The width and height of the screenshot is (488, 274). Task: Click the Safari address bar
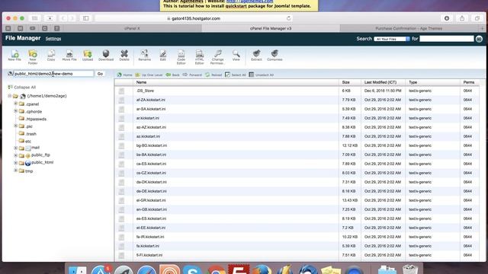194,18
